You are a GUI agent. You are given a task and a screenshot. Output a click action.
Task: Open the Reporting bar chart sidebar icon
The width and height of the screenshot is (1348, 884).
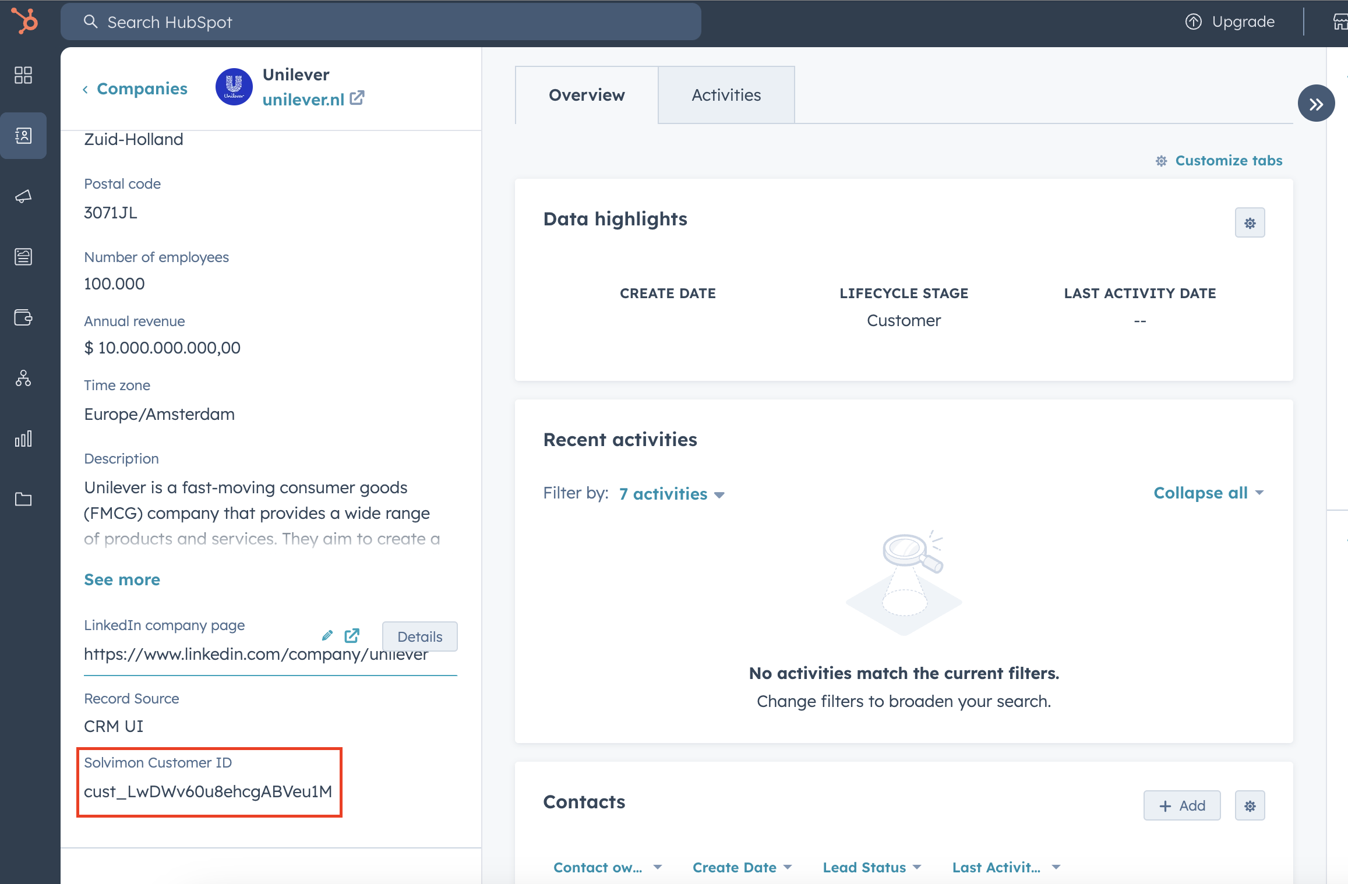click(23, 439)
